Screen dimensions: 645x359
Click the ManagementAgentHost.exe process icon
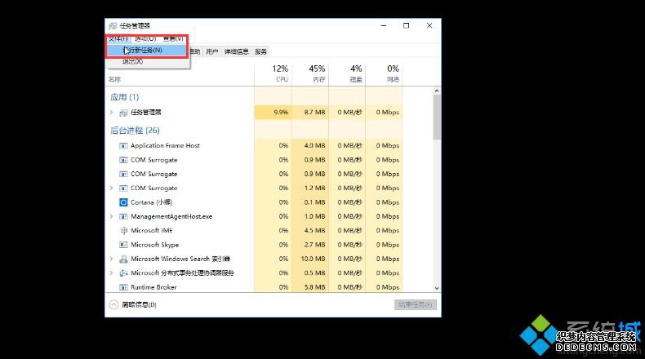pos(123,217)
